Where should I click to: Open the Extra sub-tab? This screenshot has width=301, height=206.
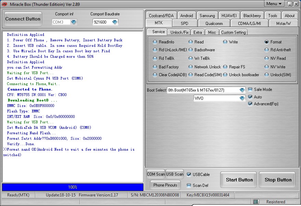coord(198,32)
